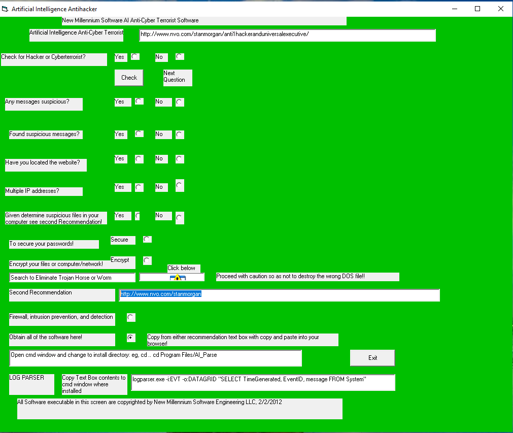This screenshot has height=433, width=513.
Task: Minimize the Artificial Intelligence Antihacker window
Action: click(455, 9)
